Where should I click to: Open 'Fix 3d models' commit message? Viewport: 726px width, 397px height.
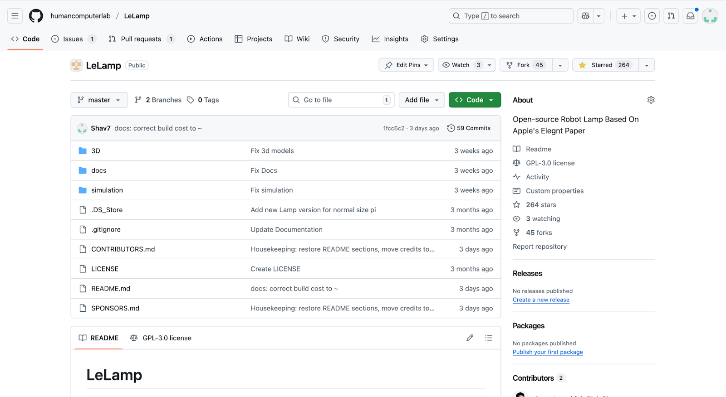(x=272, y=151)
